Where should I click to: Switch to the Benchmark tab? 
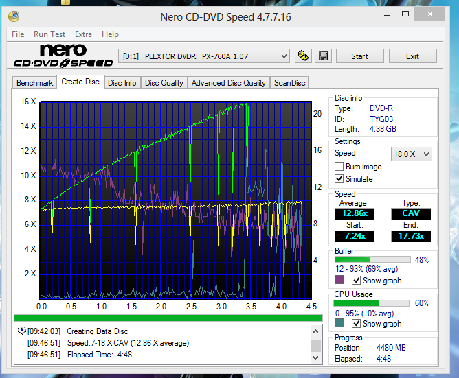(x=34, y=83)
